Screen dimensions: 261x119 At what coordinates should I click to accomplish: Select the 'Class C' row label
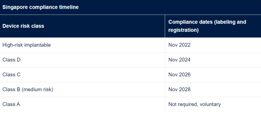(x=11, y=75)
